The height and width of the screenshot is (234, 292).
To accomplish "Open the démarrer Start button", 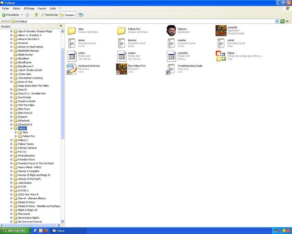I will point(15,231).
